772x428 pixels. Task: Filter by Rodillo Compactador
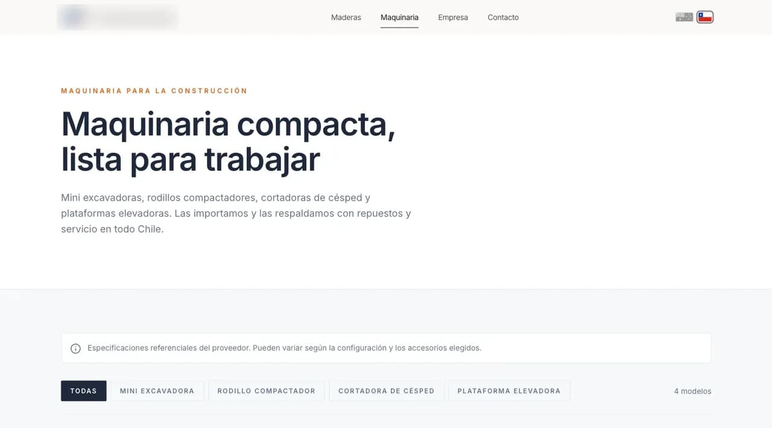click(267, 391)
